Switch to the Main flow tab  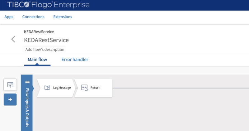pyautogui.click(x=37, y=59)
